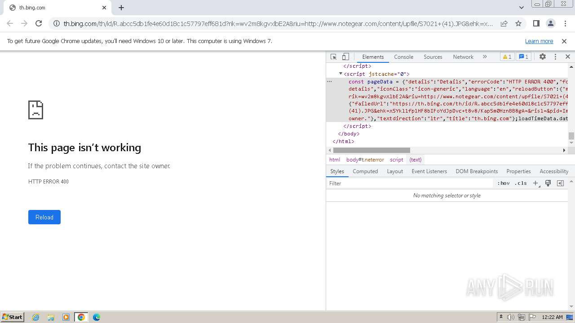The image size is (575, 323).
Task: Click the DOM tree vertical scrollbar thumb
Action: (571, 136)
